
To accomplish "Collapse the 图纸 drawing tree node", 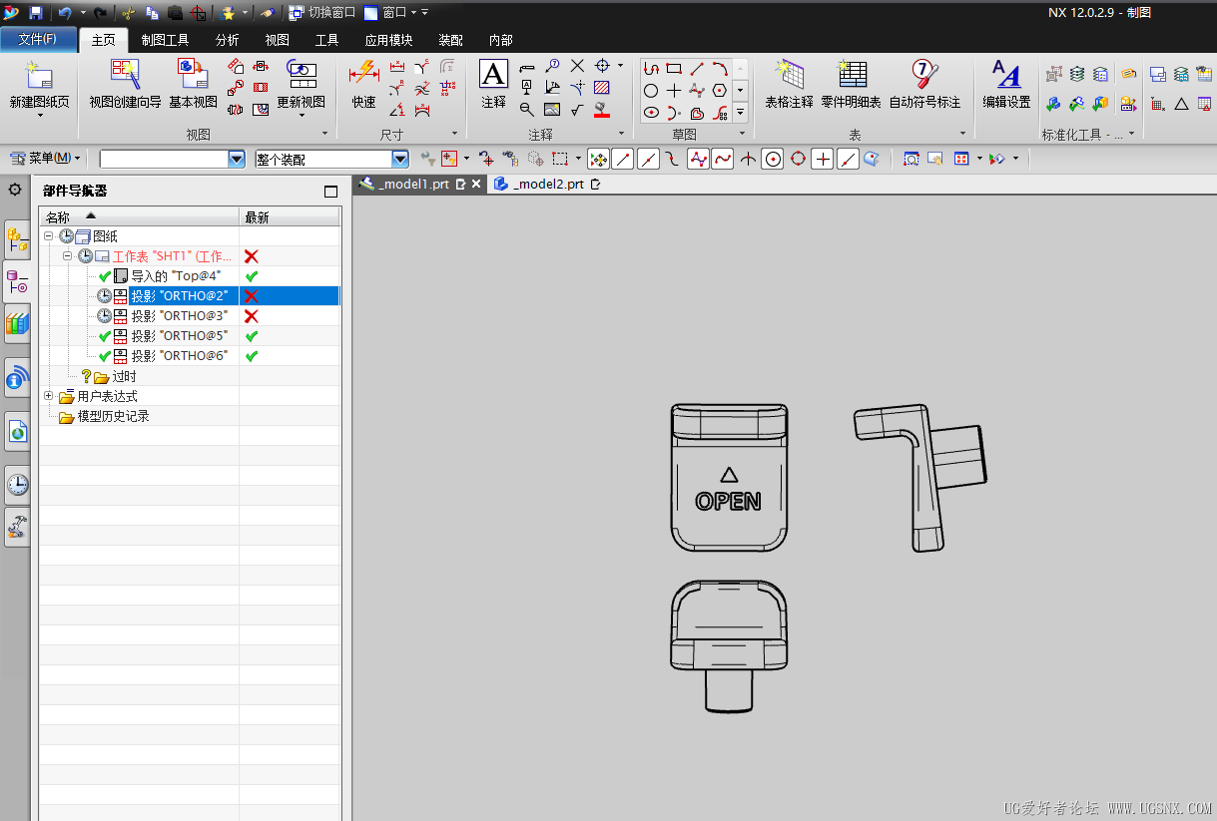I will coord(49,236).
